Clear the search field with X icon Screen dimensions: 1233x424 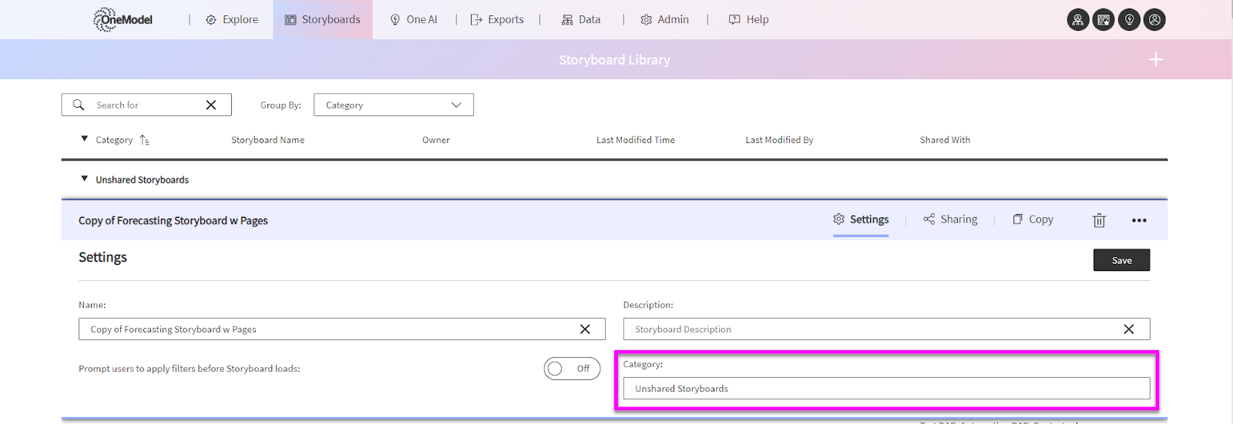click(x=210, y=105)
